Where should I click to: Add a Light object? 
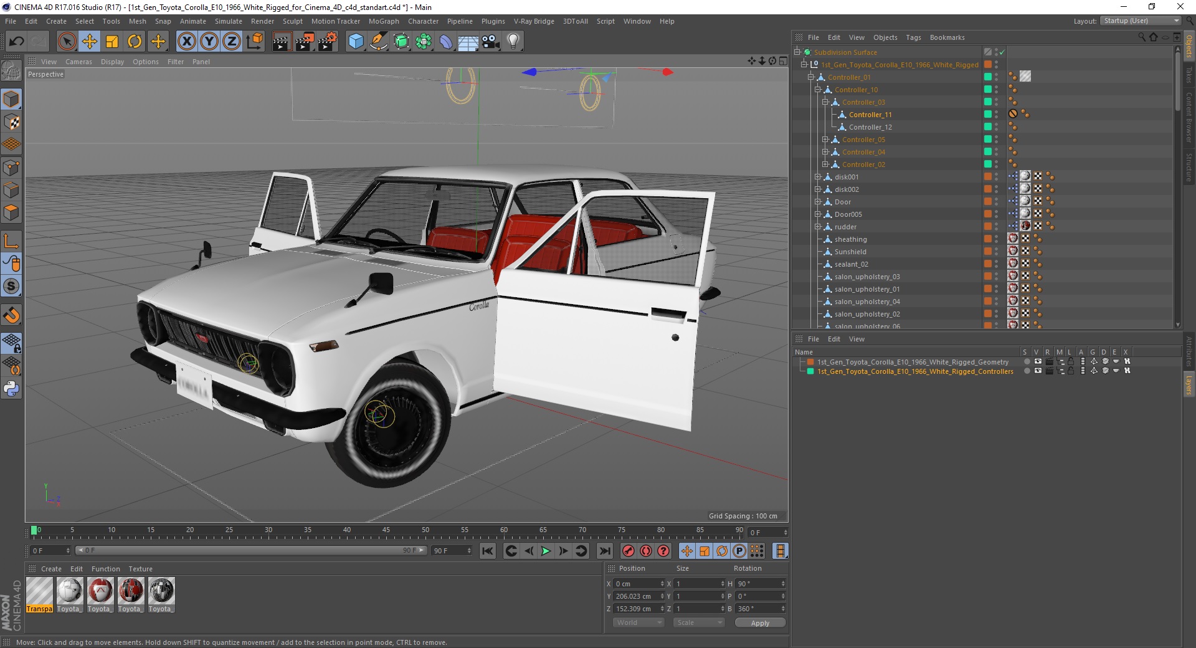click(x=513, y=42)
